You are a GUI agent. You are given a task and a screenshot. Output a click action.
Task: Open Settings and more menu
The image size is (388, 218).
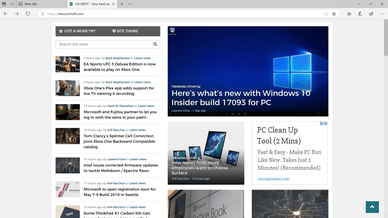(382, 14)
